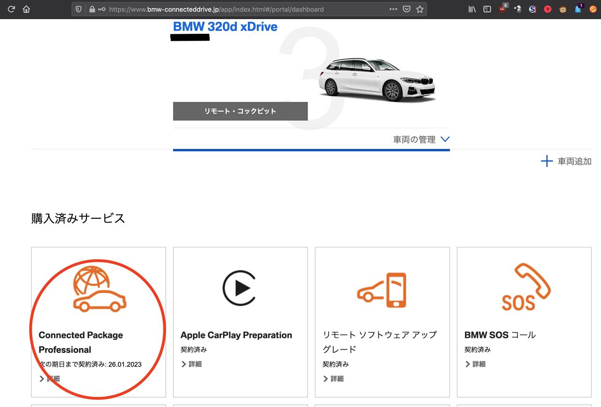
Task: Open the blue S extension icon
Action: [532, 9]
